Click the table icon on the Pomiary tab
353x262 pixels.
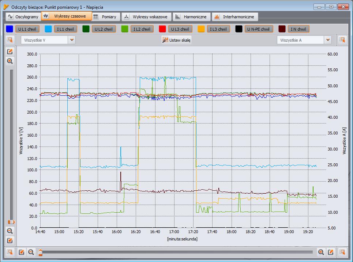[96, 17]
